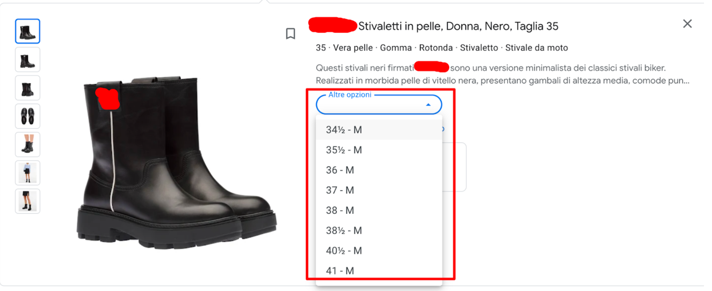Close the product detail panel

(687, 24)
